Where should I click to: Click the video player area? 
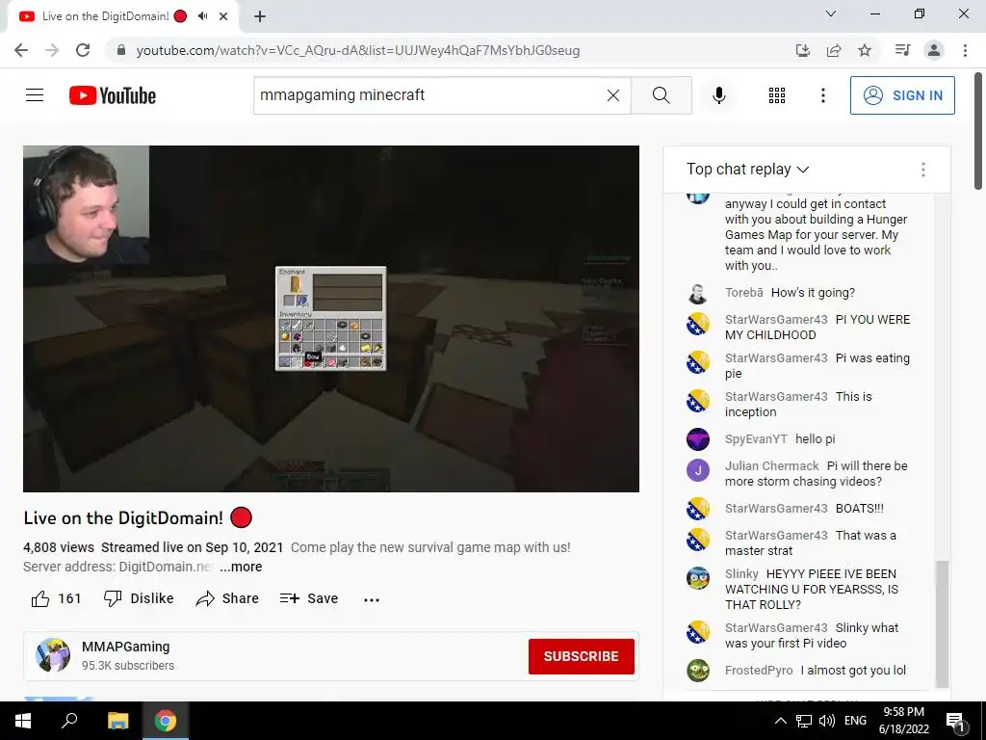(331, 318)
